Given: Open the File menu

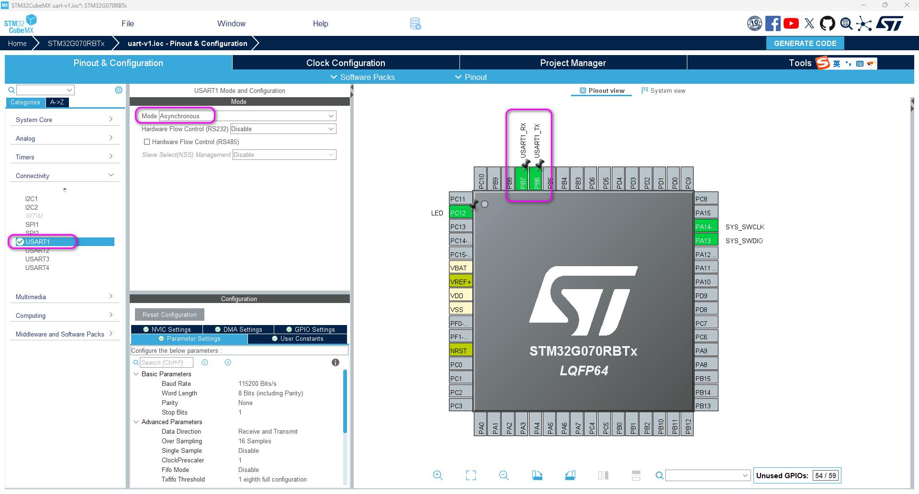Looking at the screenshot, I should [128, 23].
